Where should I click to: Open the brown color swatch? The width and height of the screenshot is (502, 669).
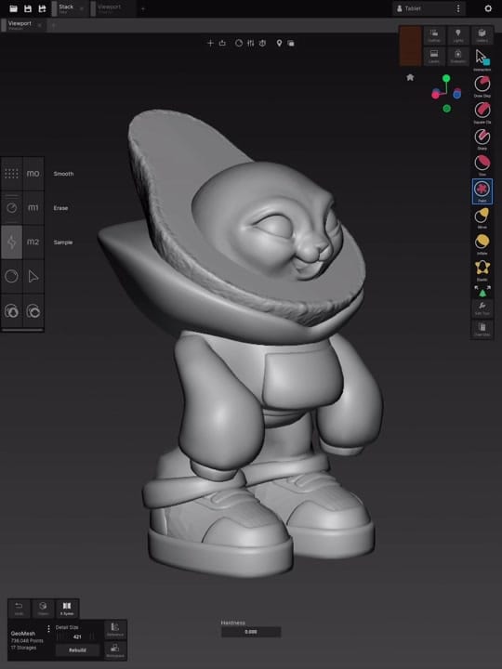(410, 46)
